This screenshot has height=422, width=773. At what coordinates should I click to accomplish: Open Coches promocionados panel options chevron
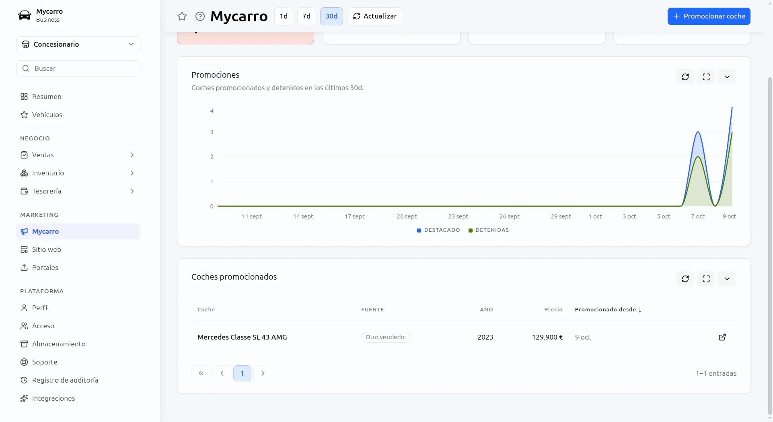[727, 279]
